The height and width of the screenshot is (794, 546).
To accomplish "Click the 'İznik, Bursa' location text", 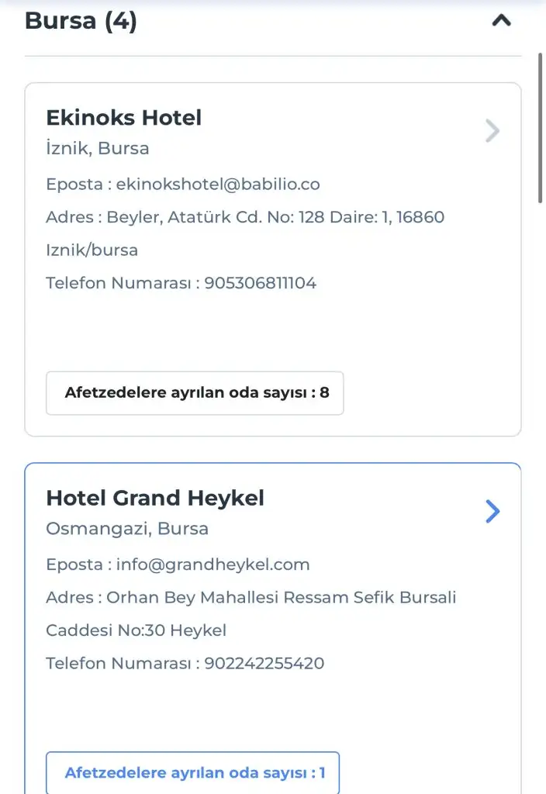I will pos(98,148).
